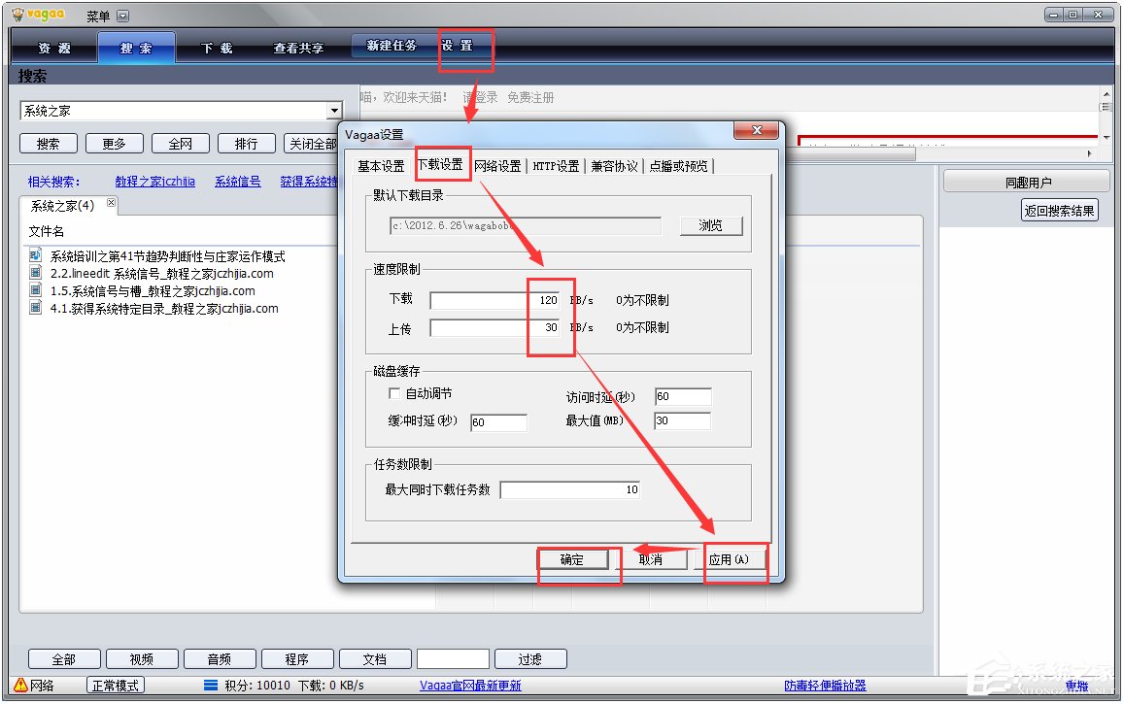Image resolution: width=1124 pixels, height=704 pixels.
Task: Filter results by 音频
Action: tap(220, 659)
